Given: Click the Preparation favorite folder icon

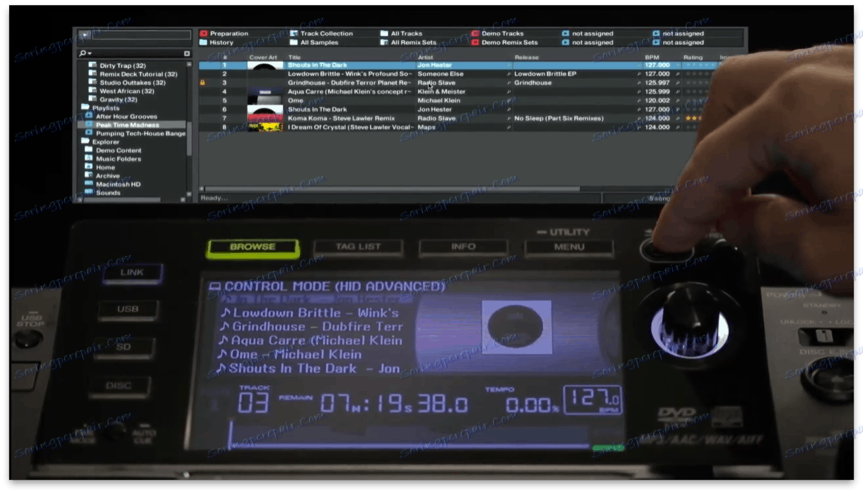Looking at the screenshot, I should point(204,34).
